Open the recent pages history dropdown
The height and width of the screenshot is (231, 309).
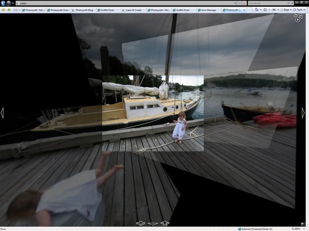tap(13, 3)
